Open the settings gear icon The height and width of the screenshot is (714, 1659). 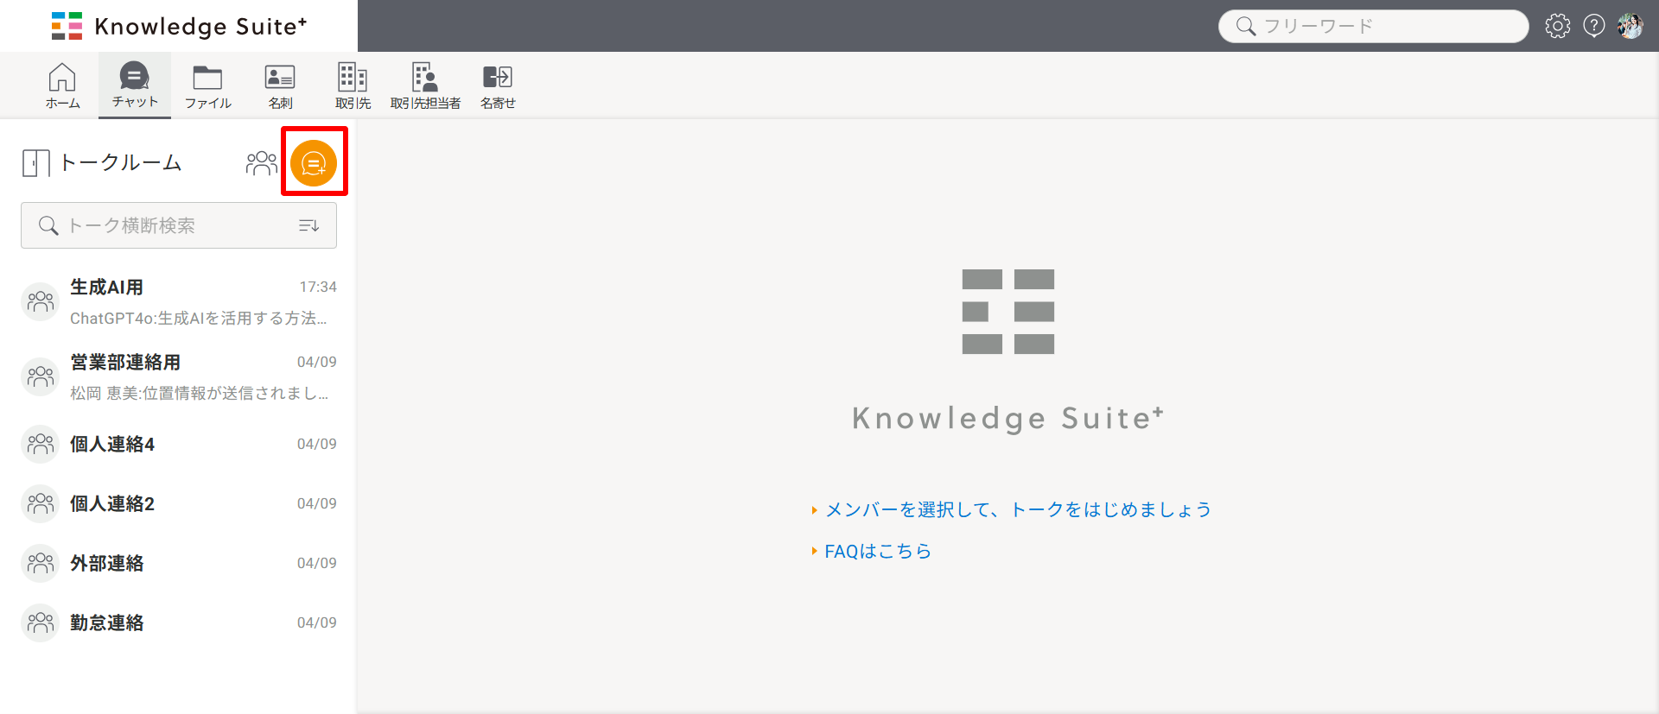pos(1557,26)
